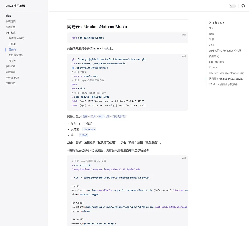Open the 工具类 sidebar entry
The height and width of the screenshot is (226, 249).
point(12,44)
